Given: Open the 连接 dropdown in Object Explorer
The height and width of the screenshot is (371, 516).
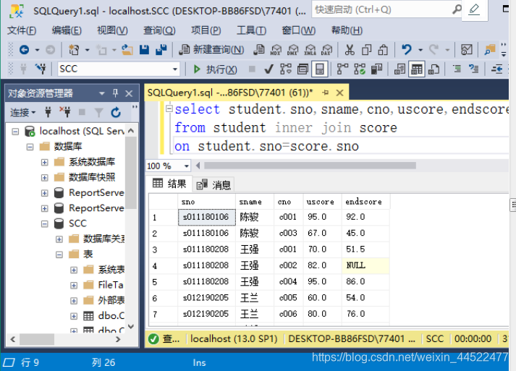Looking at the screenshot, I should point(22,113).
